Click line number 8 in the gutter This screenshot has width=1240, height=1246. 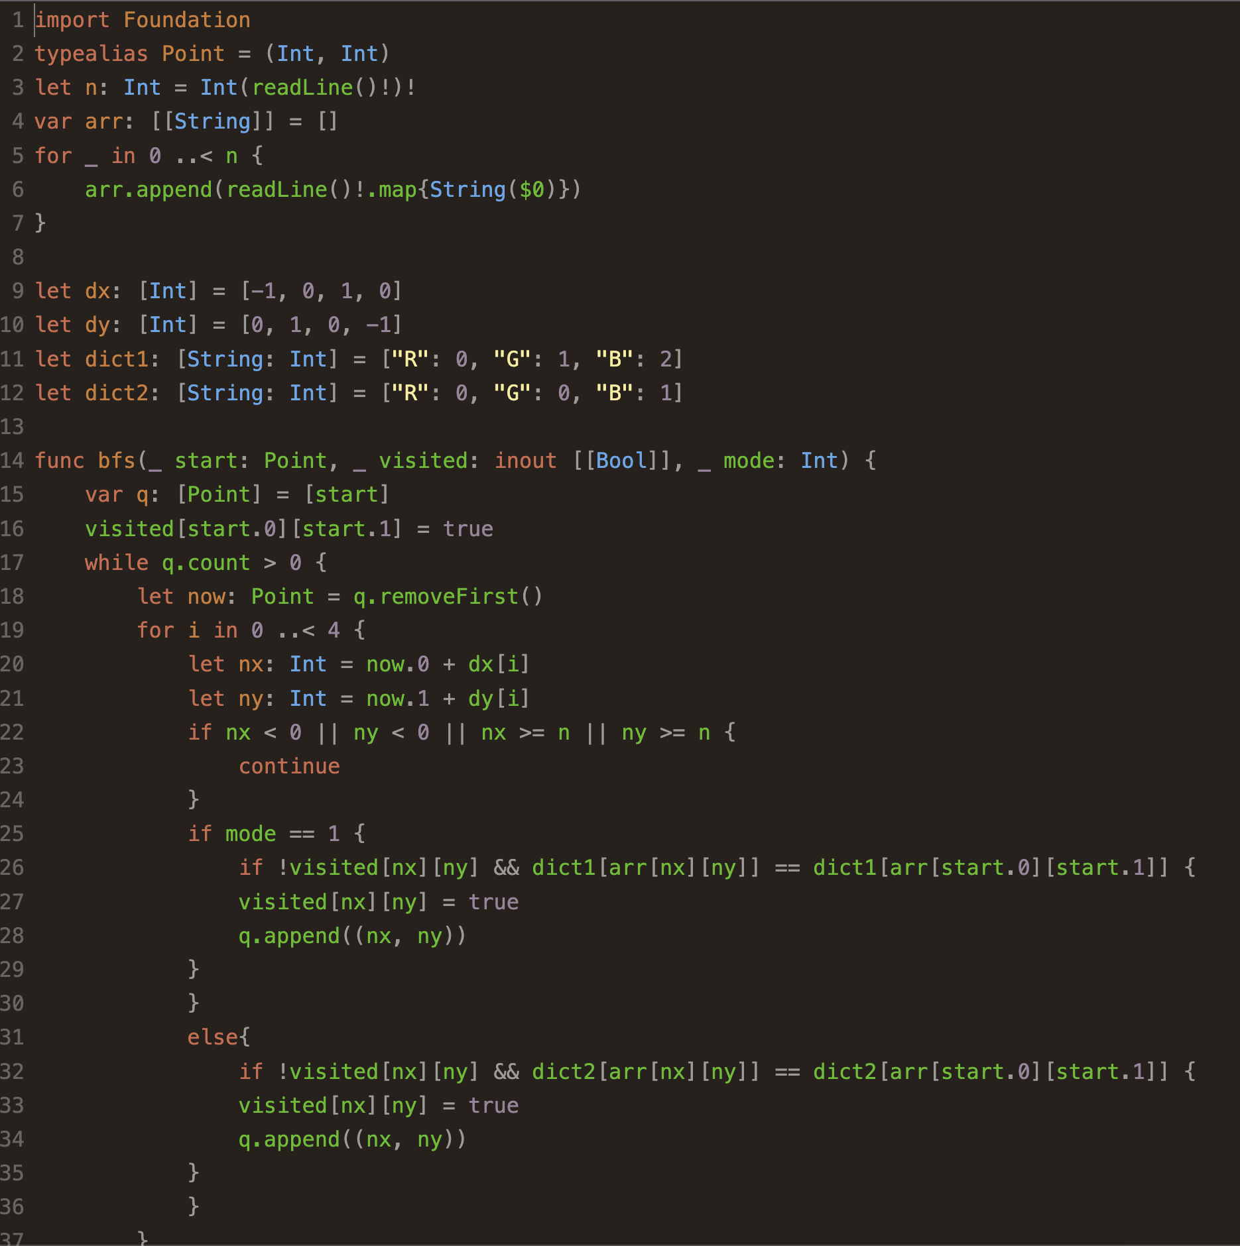click(18, 257)
